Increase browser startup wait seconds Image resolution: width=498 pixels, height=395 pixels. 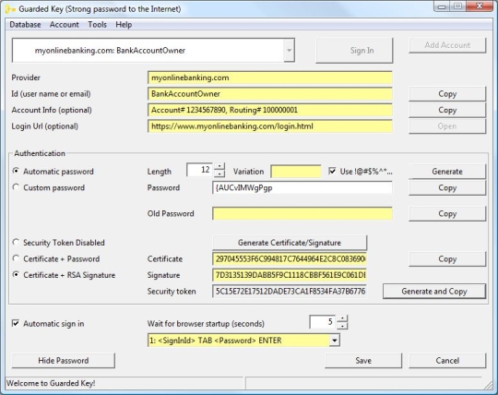[x=342, y=318]
